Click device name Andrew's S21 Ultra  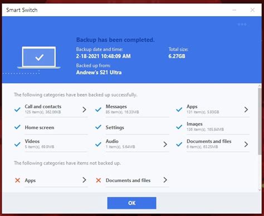[x=99, y=73]
